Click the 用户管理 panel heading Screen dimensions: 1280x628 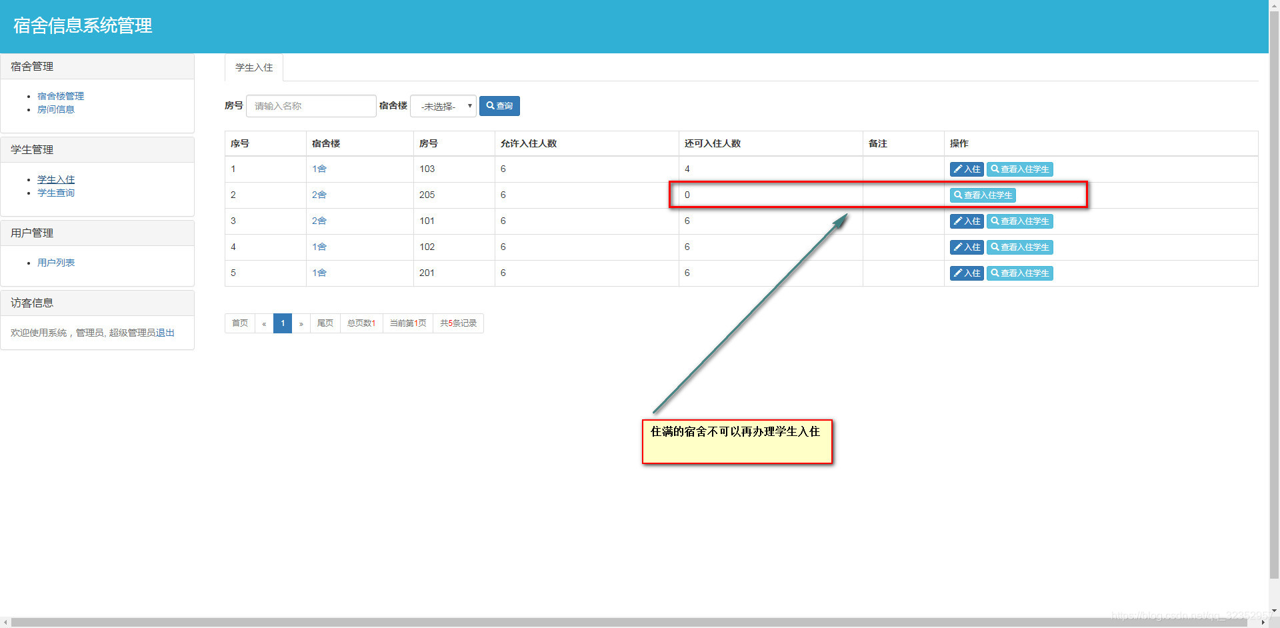point(97,233)
